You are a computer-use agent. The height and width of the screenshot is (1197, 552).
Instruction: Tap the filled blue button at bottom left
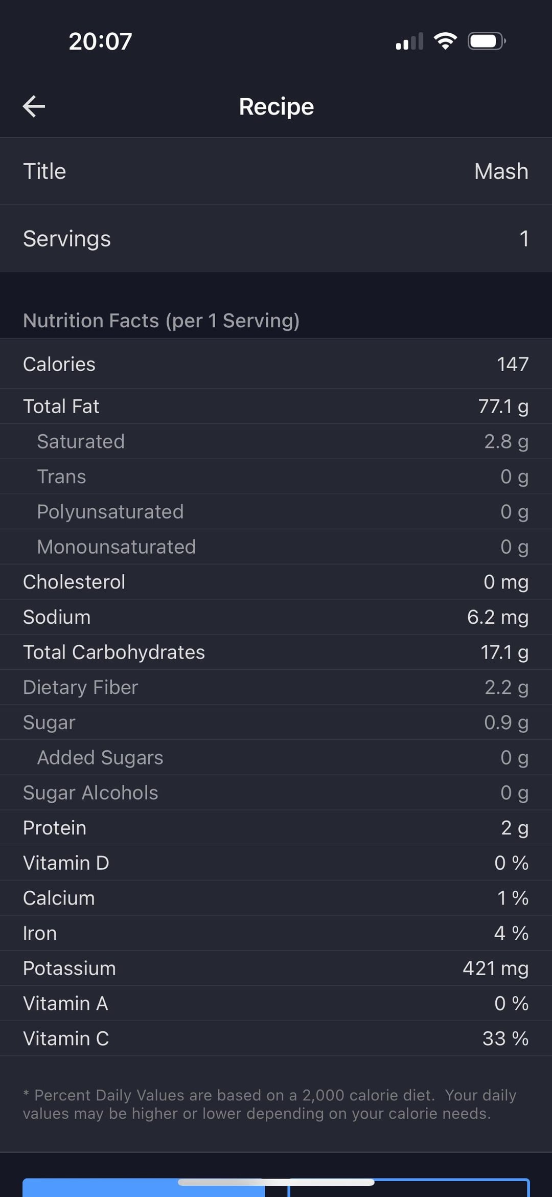click(x=144, y=1188)
